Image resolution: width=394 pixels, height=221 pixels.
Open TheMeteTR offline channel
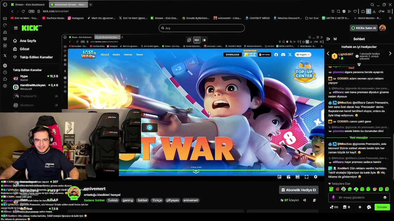tap(35, 96)
